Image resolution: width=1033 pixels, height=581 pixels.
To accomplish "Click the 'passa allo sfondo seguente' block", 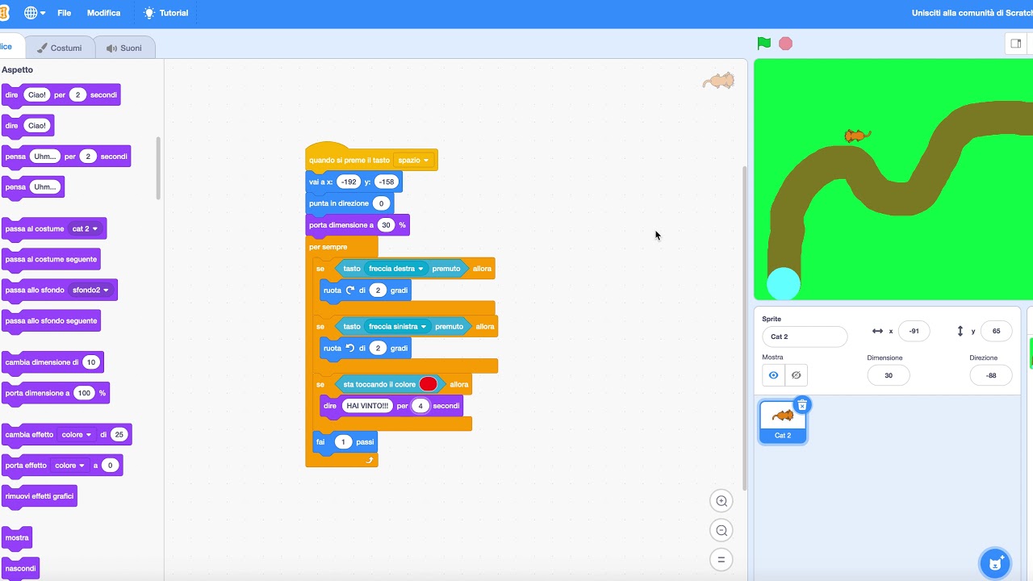I will point(51,321).
